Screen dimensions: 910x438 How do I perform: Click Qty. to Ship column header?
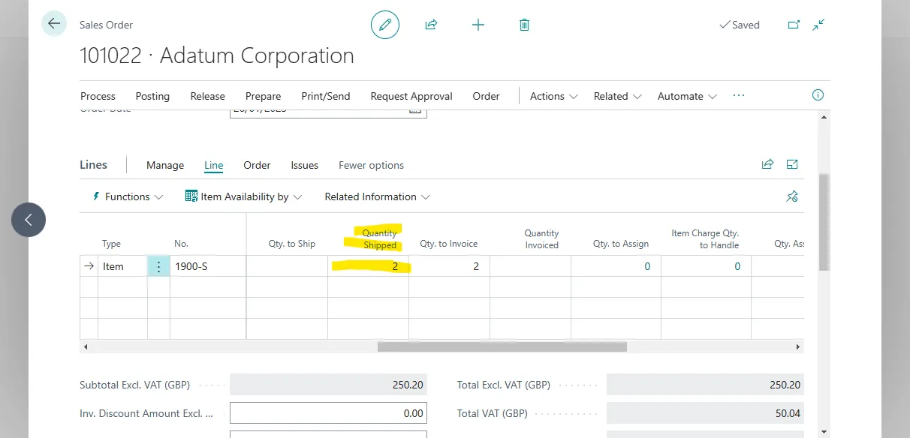click(292, 244)
